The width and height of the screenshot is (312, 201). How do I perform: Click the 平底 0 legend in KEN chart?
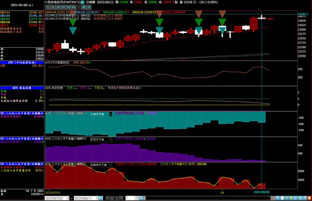(x=99, y=88)
